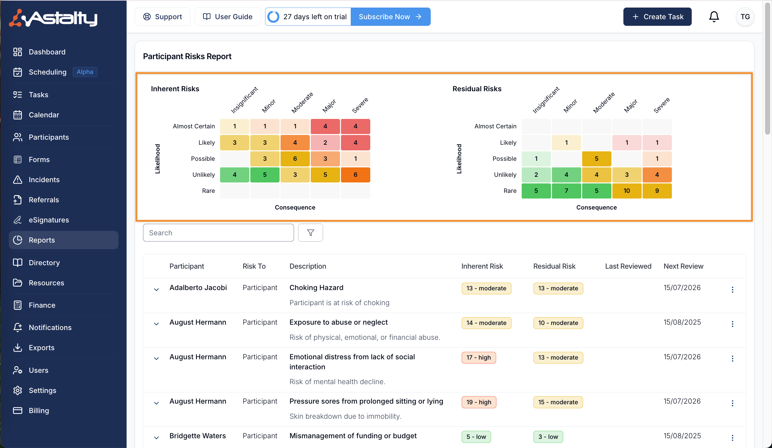The image size is (772, 448).
Task: Open the TG user avatar menu
Action: click(745, 17)
